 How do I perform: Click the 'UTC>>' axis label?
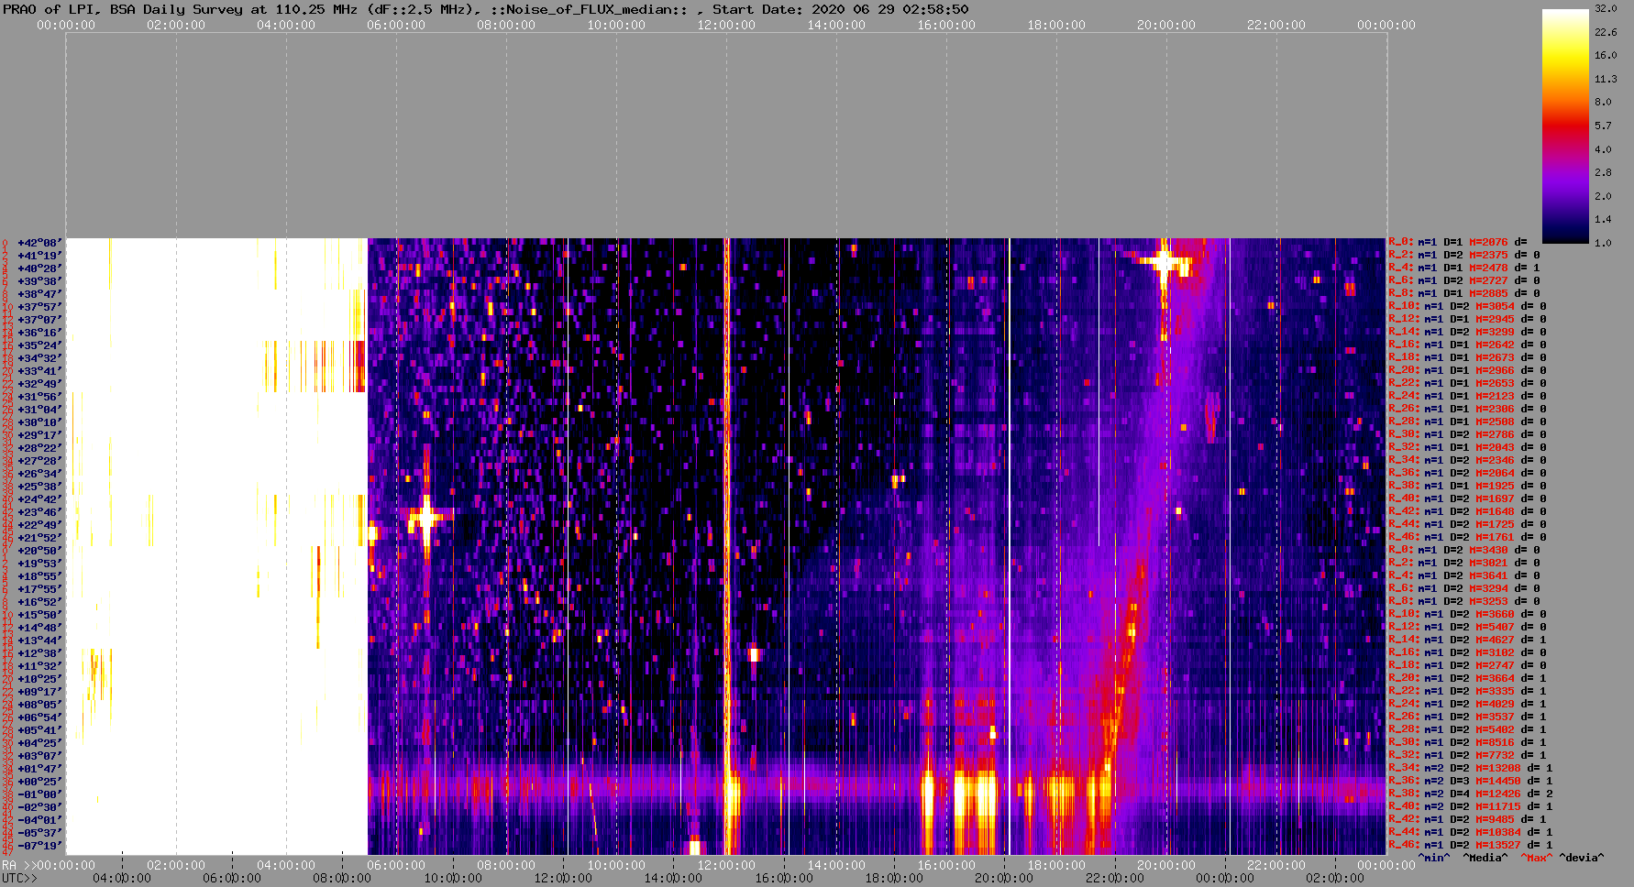click(x=20, y=878)
